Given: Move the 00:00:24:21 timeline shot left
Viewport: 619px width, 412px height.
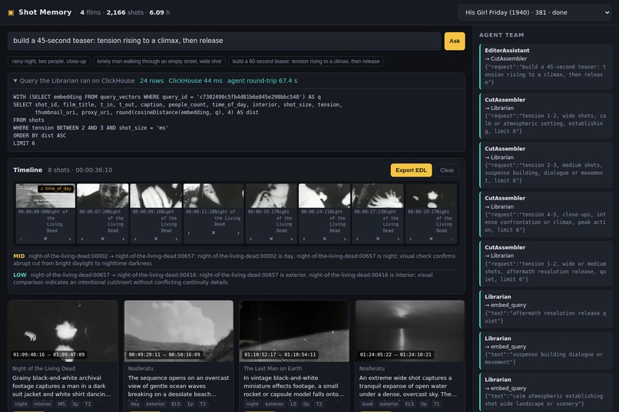Looking at the screenshot, I should click(304, 239).
